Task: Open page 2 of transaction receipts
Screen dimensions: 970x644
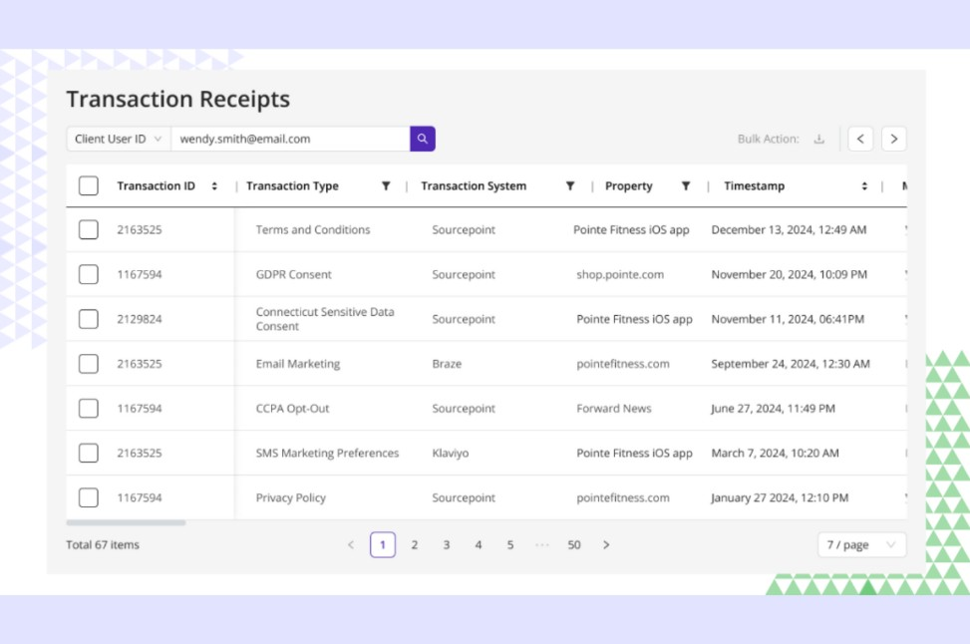Action: (x=414, y=544)
